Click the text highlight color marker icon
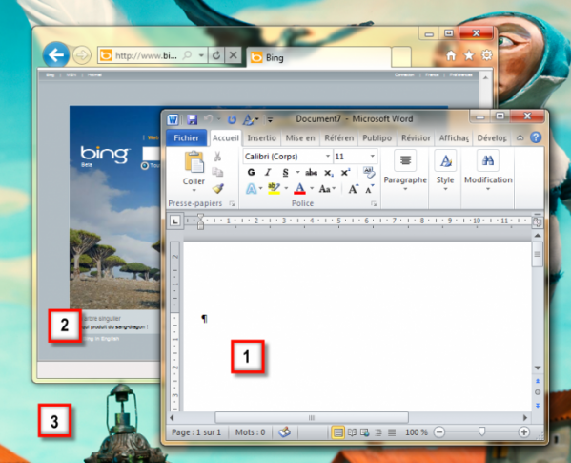 pos(274,188)
